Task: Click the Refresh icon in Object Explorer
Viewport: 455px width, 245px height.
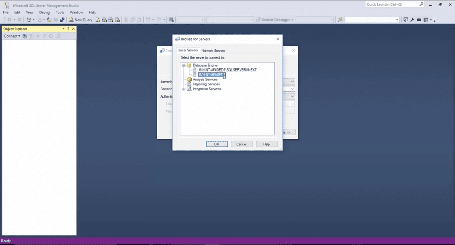Action: tap(51, 36)
